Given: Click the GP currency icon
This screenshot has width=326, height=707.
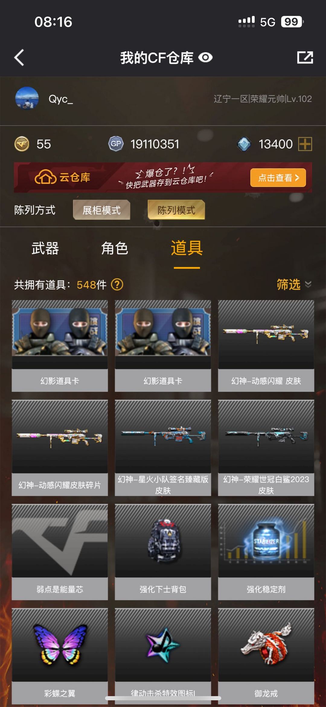Looking at the screenshot, I should click(x=116, y=144).
